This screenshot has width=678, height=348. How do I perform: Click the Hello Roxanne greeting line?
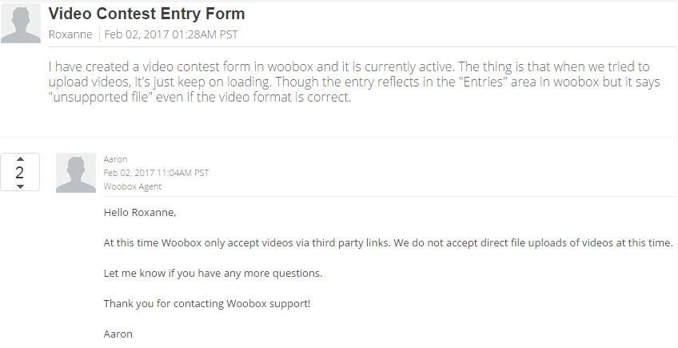140,213
